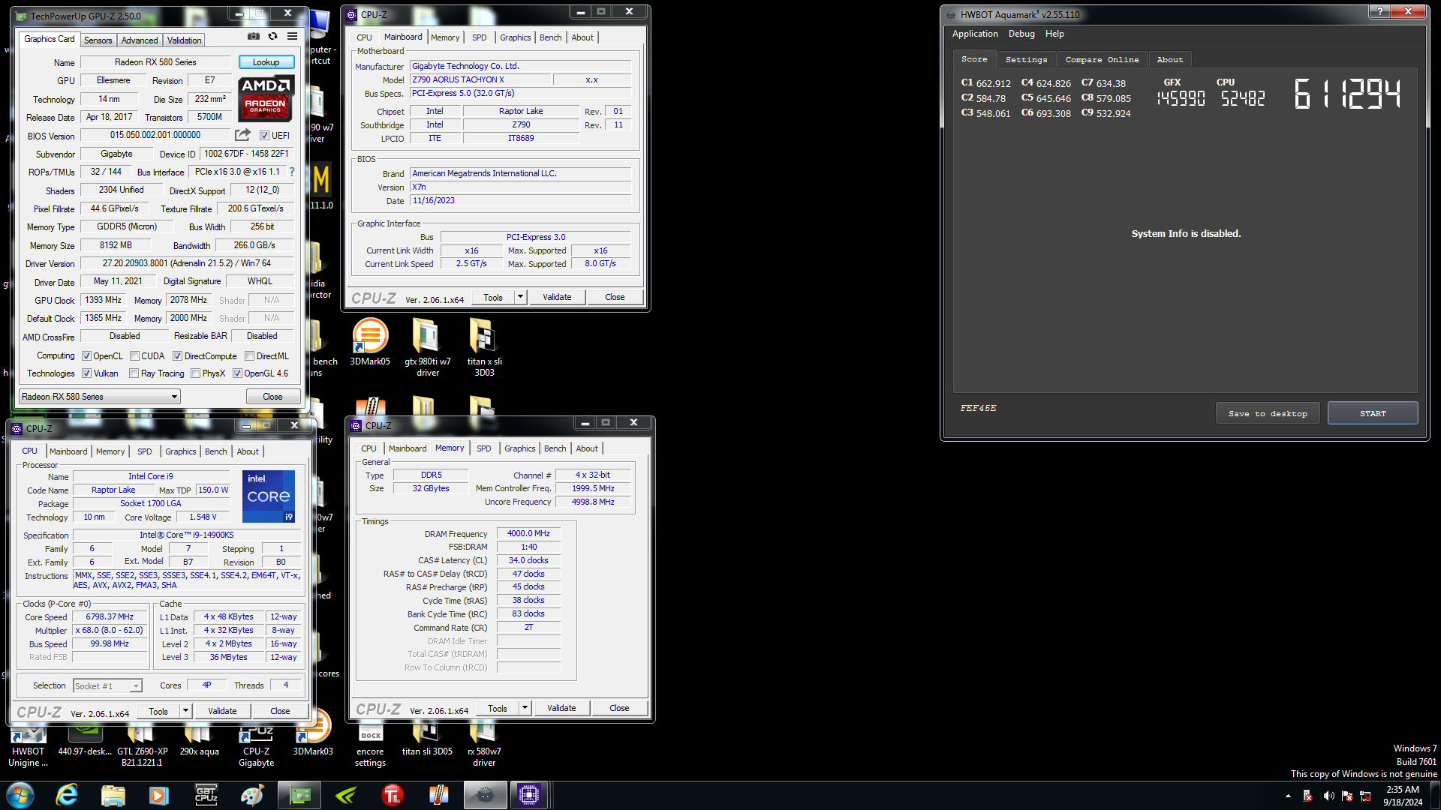Launch Internet Explorer from the taskbar
Screen dimensions: 1441x810
click(x=68, y=795)
